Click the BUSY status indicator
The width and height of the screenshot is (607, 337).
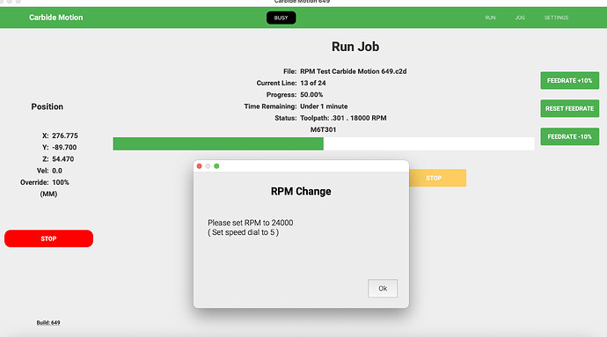tap(281, 18)
